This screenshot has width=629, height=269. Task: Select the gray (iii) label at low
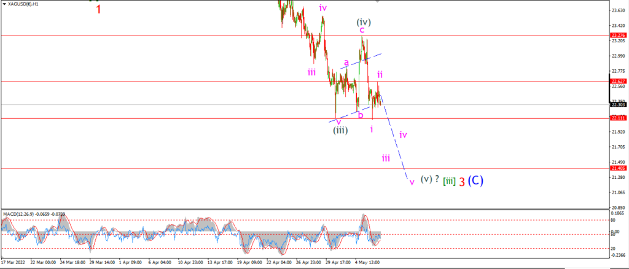point(340,130)
